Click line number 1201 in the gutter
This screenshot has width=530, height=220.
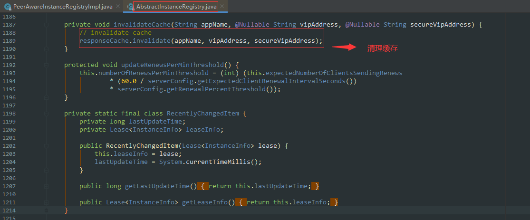[9, 137]
